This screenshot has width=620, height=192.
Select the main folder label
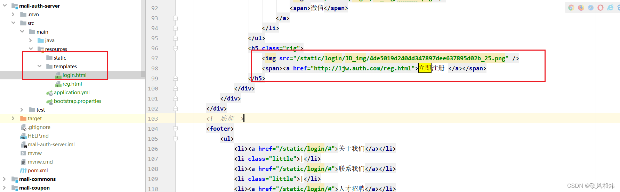click(x=42, y=32)
